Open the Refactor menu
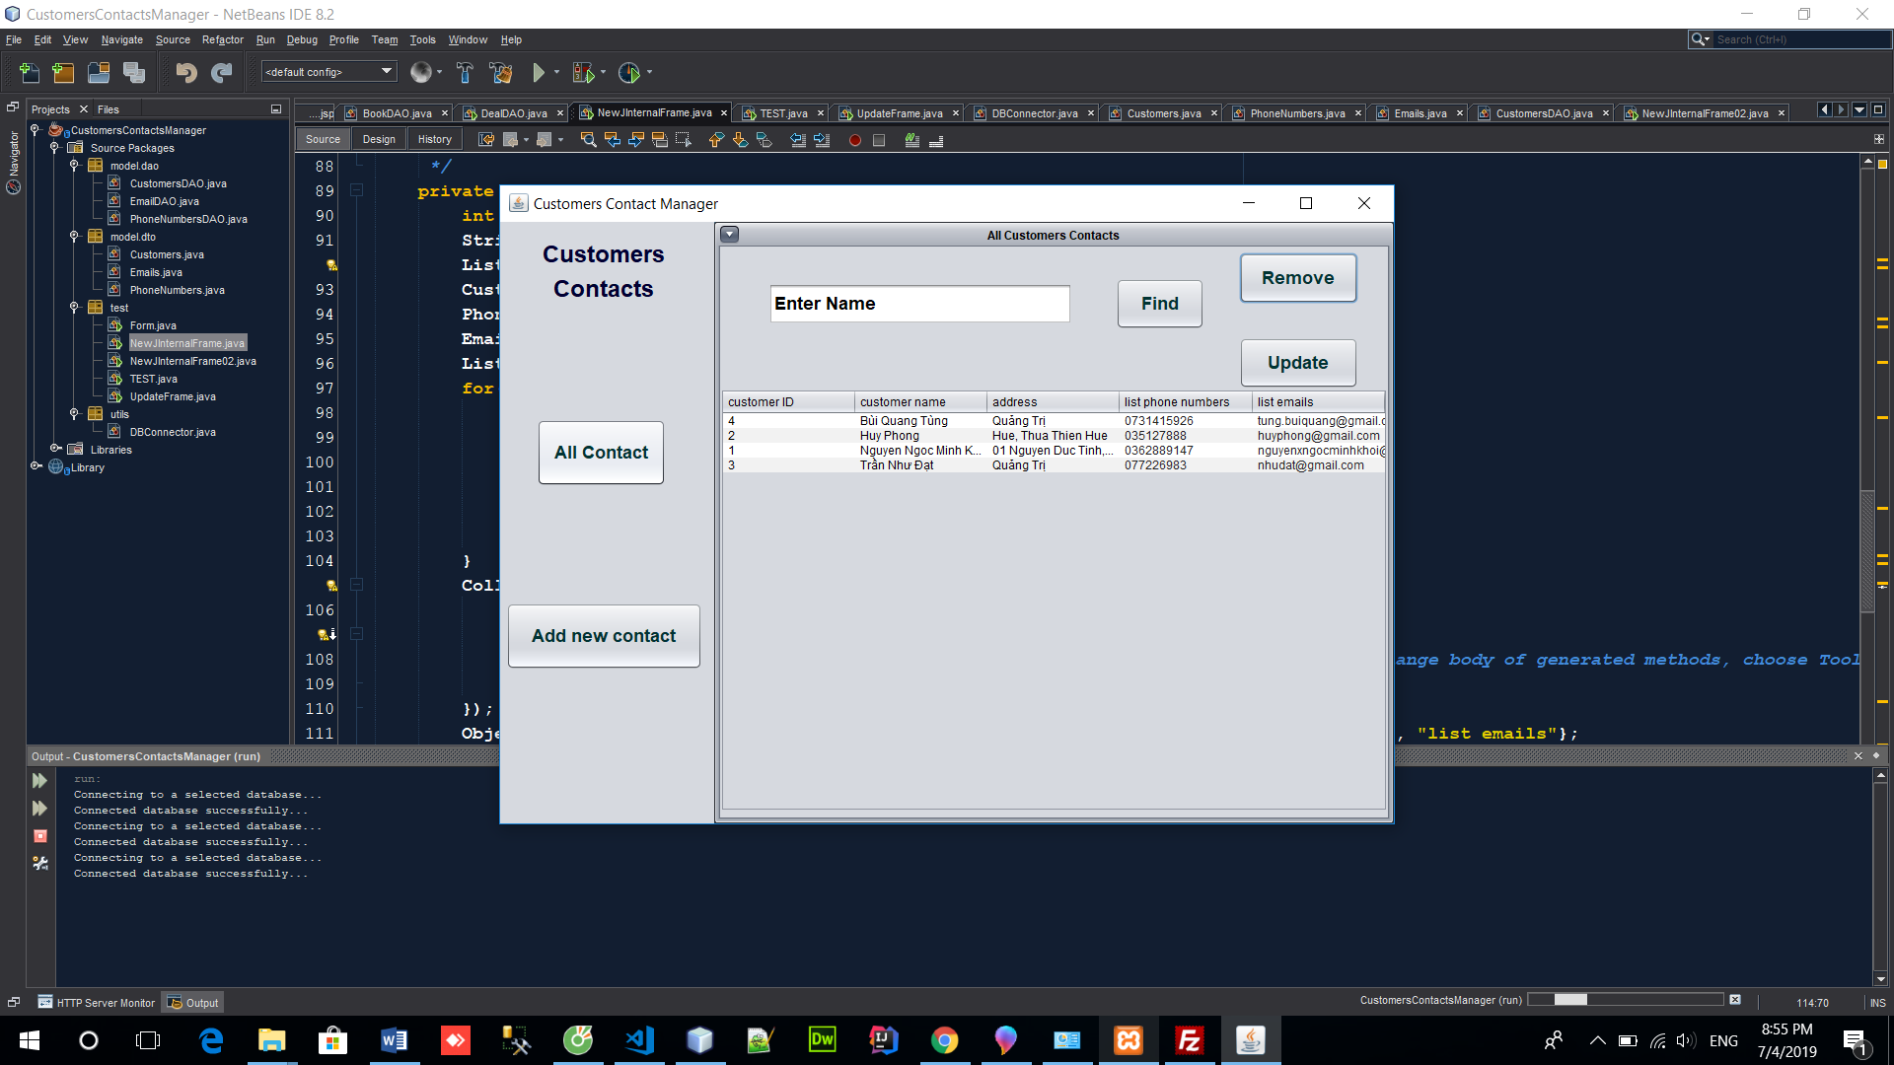Image resolution: width=1894 pixels, height=1065 pixels. pos(222,39)
